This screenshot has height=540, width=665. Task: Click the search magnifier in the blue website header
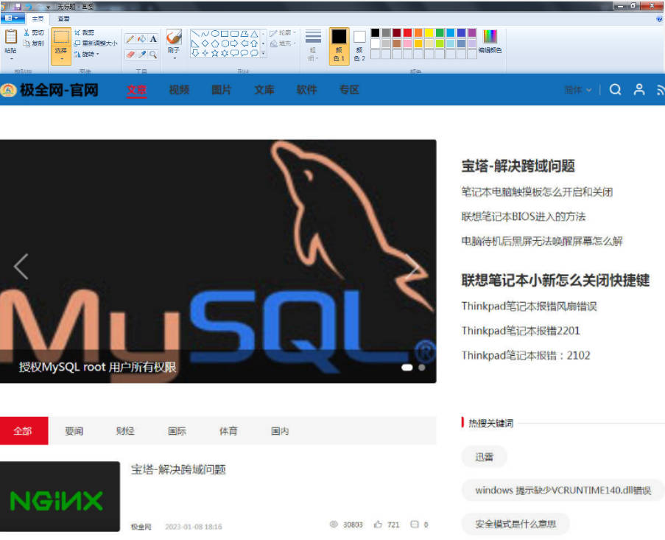pos(616,89)
